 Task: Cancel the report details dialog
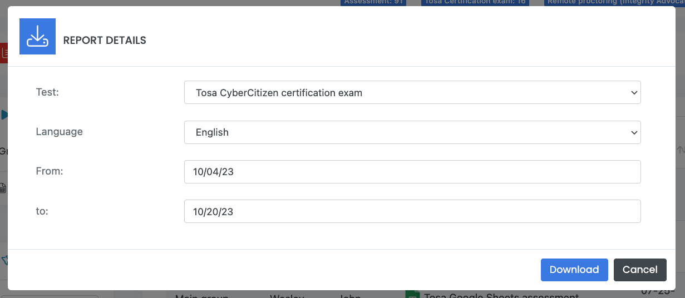coord(640,270)
